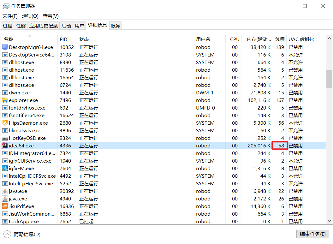The width and height of the screenshot is (333, 244).
Task: Select dllhost.exe with PID 16664
Action: (x=164, y=78)
